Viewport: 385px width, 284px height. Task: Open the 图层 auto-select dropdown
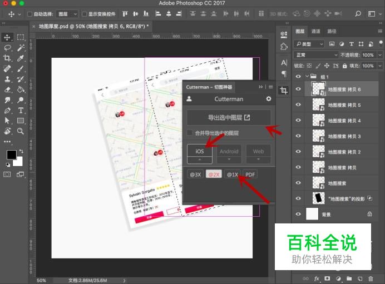(x=67, y=14)
